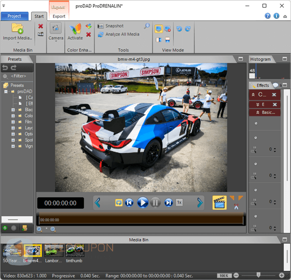Click the preset book icon button

(x=24, y=228)
